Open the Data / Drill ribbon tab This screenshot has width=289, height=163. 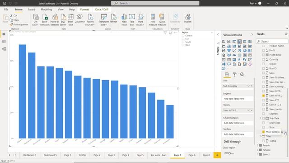point(102,10)
